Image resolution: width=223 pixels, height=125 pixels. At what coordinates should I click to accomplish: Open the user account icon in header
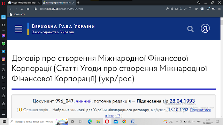(x=205, y=28)
